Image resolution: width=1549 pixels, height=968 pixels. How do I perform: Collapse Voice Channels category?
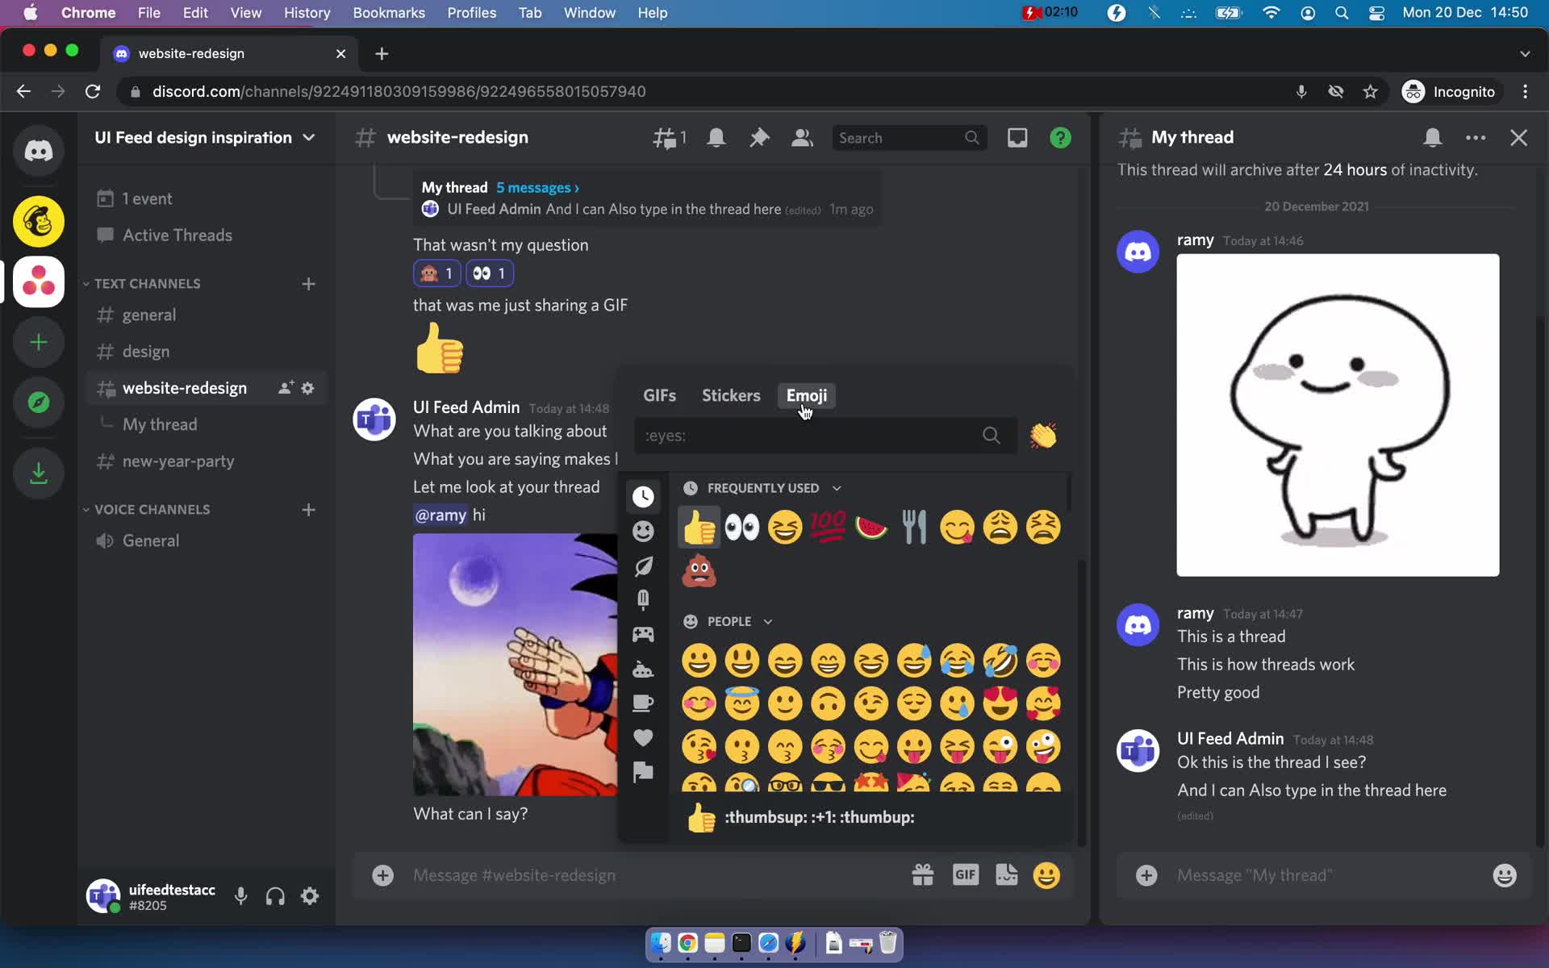coord(146,510)
